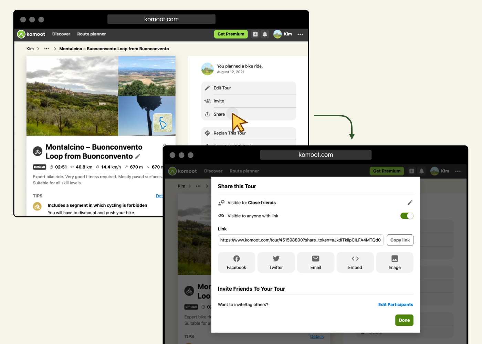
Task: Select Invite in the action list
Action: click(x=249, y=101)
